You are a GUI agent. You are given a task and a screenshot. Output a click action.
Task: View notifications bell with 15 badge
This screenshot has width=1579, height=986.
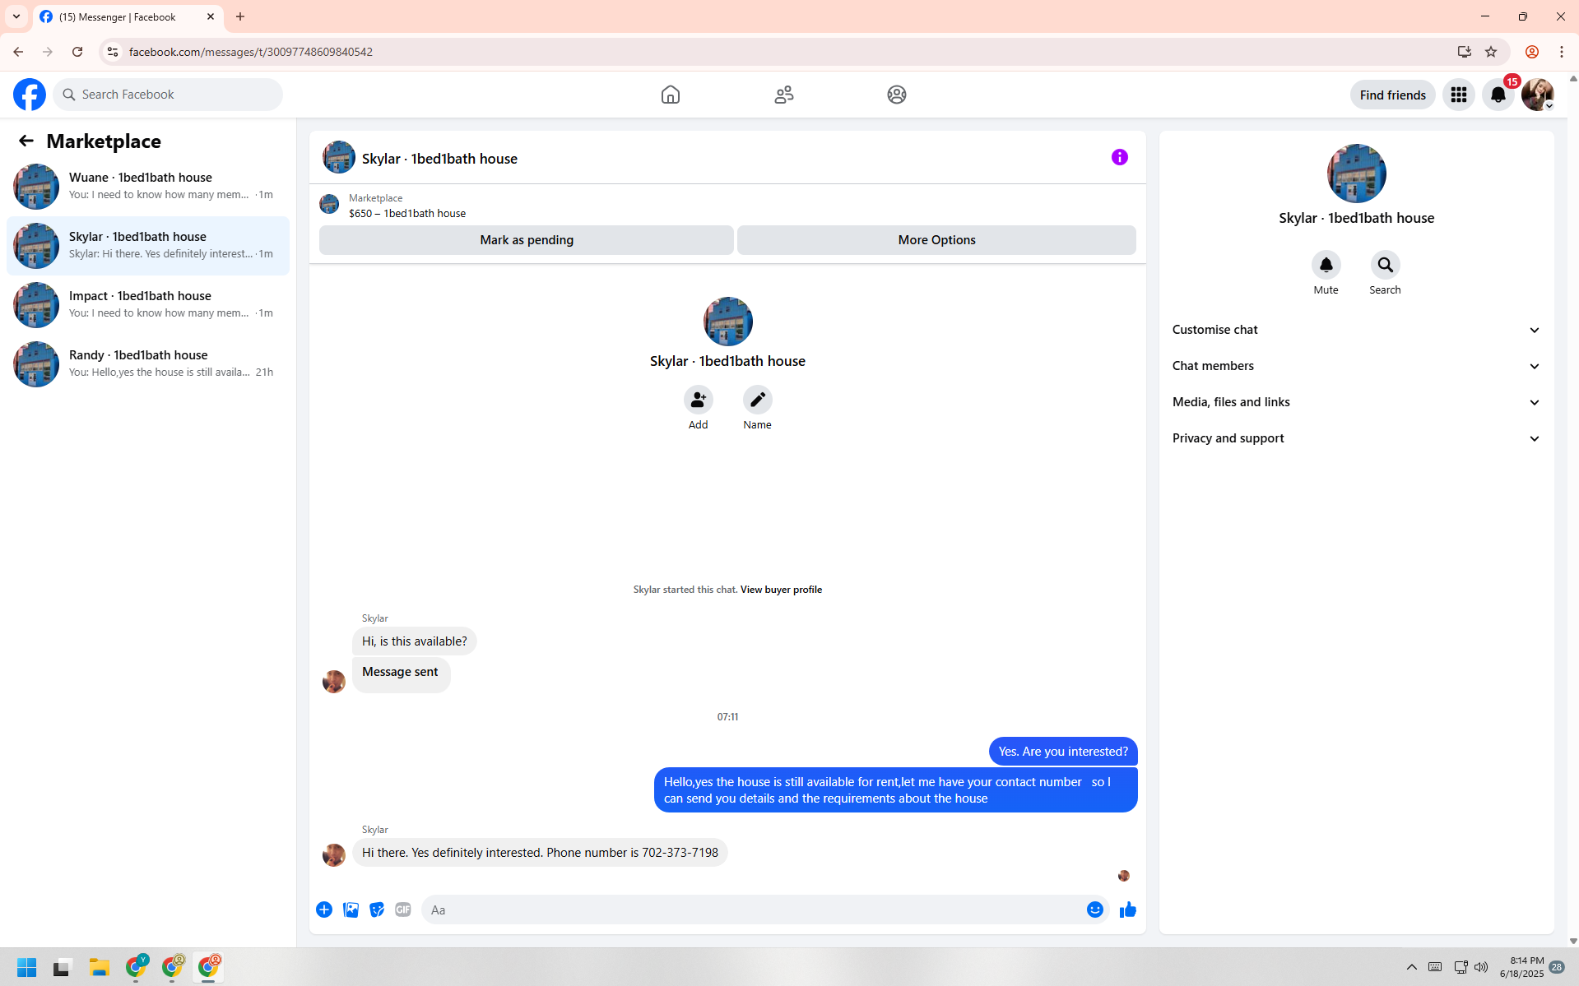pos(1498,95)
